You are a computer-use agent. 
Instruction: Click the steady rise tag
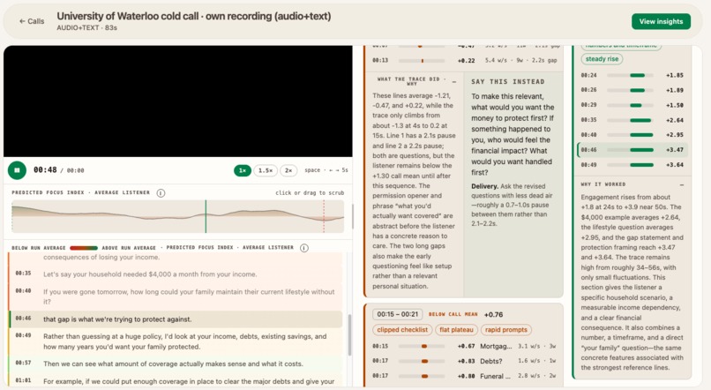(602, 59)
